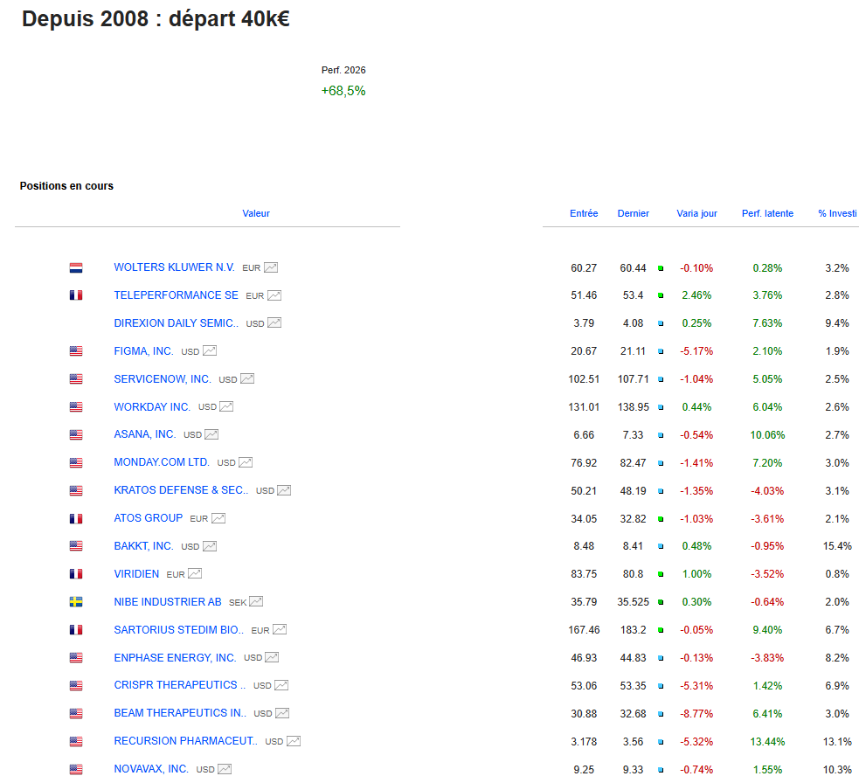Open chart icon for Monday.com Ltd.
Image resolution: width=859 pixels, height=783 pixels.
point(246,462)
